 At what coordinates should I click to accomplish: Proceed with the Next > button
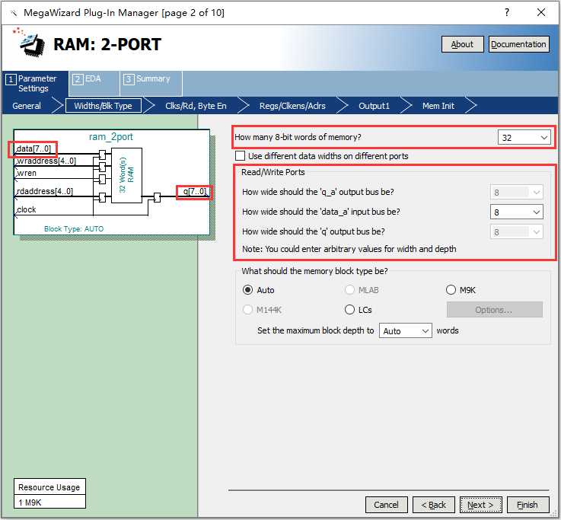pos(481,505)
